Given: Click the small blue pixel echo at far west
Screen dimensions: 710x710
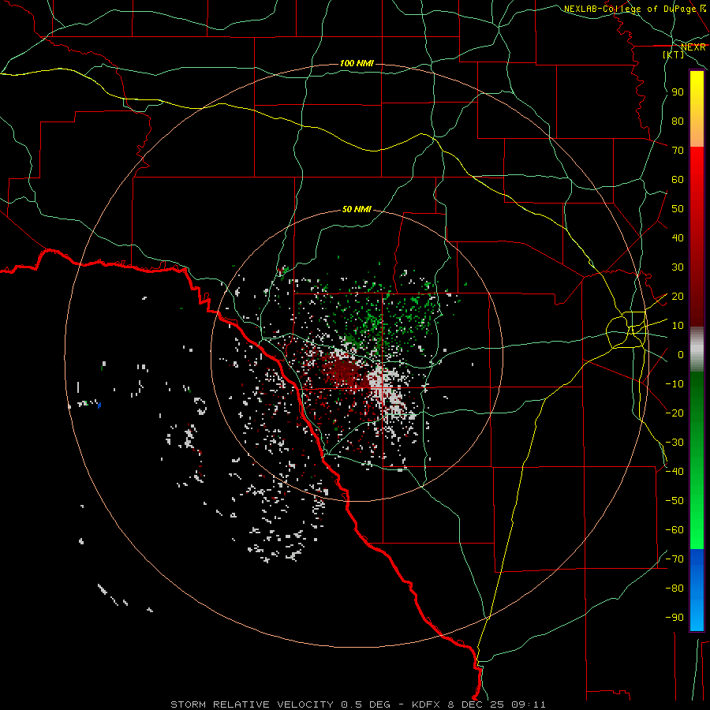Looking at the screenshot, I should (99, 405).
